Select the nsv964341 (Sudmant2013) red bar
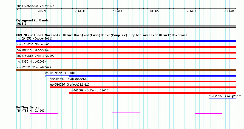This screenshot has height=129, width=244. tap(143, 82)
